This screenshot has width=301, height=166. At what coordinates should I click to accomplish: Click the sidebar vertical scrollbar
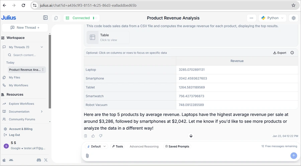[50, 72]
